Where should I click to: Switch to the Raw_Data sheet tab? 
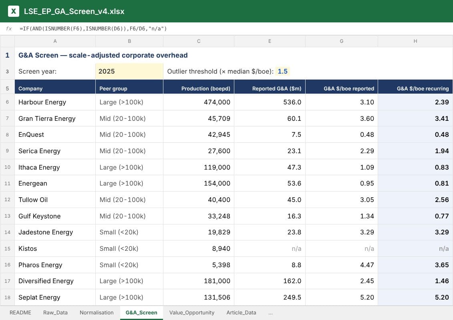click(55, 313)
